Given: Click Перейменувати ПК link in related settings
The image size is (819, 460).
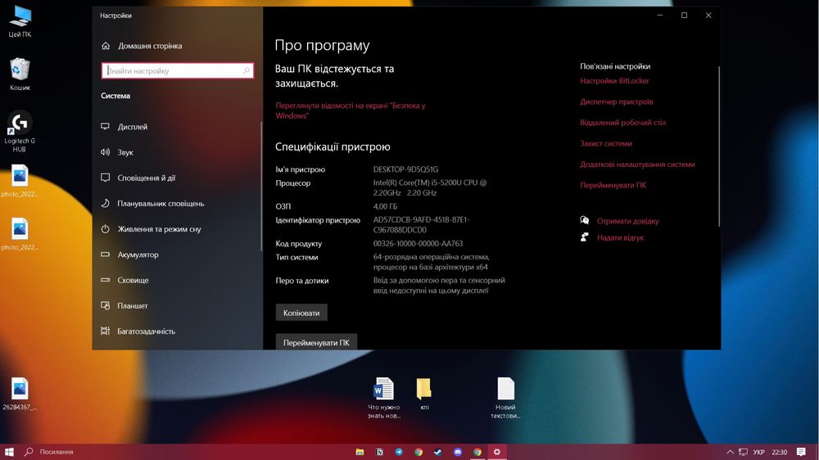Looking at the screenshot, I should pyautogui.click(x=613, y=185).
